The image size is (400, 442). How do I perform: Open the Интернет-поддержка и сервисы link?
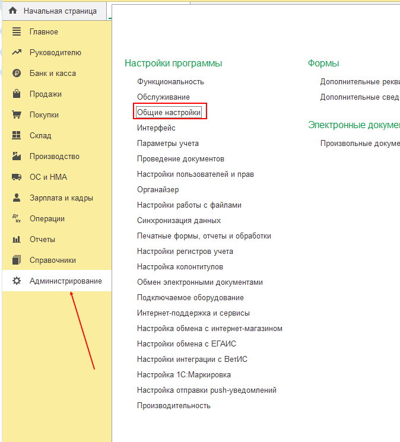[193, 313]
